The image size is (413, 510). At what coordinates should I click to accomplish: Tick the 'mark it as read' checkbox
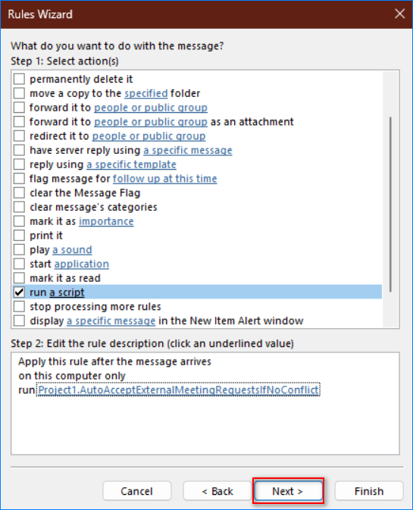coord(19,278)
